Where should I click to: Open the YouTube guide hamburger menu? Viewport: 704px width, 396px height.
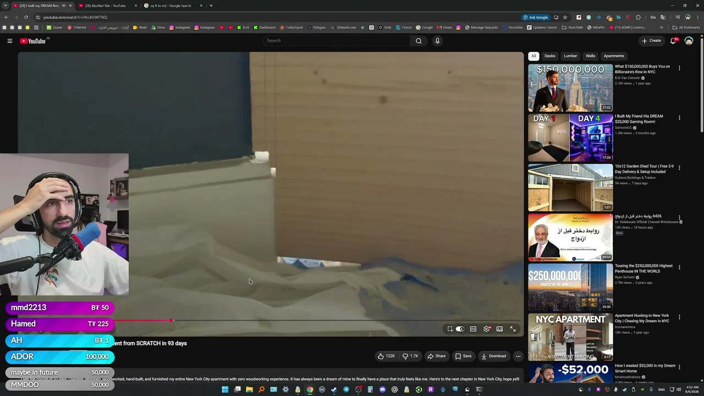pos(9,41)
